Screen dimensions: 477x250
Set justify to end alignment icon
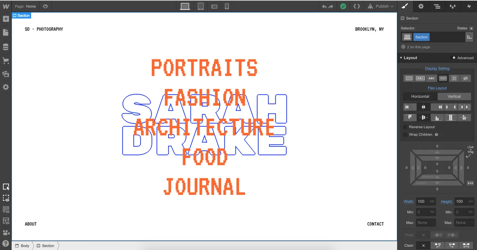437,107
